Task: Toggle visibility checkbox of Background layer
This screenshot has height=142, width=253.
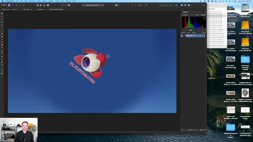Action: tap(203, 35)
